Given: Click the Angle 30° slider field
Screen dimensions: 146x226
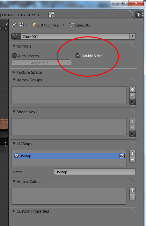Looking at the screenshot, I should (x=42, y=63).
